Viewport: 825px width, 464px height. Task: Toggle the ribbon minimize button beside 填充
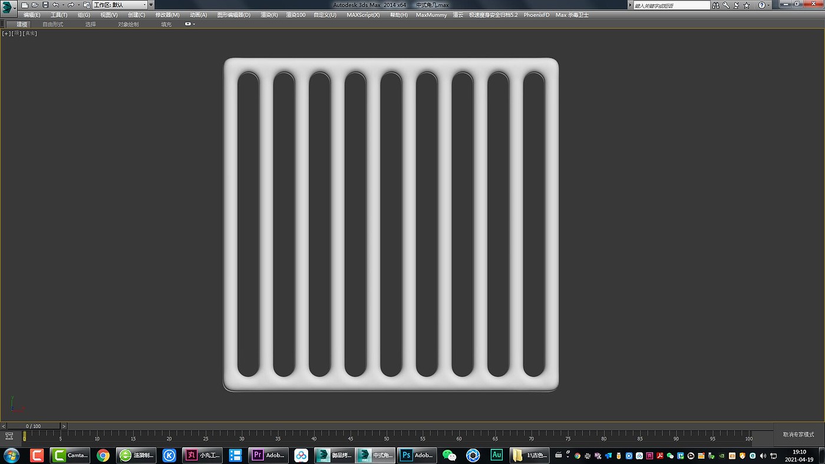(x=189, y=24)
